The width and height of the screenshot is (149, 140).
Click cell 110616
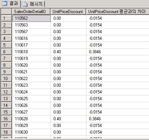coord(31,38)
